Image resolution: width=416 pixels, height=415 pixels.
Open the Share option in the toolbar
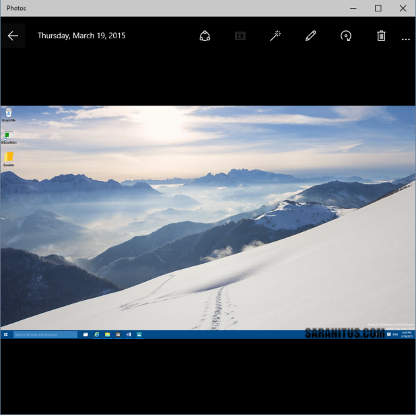[205, 36]
